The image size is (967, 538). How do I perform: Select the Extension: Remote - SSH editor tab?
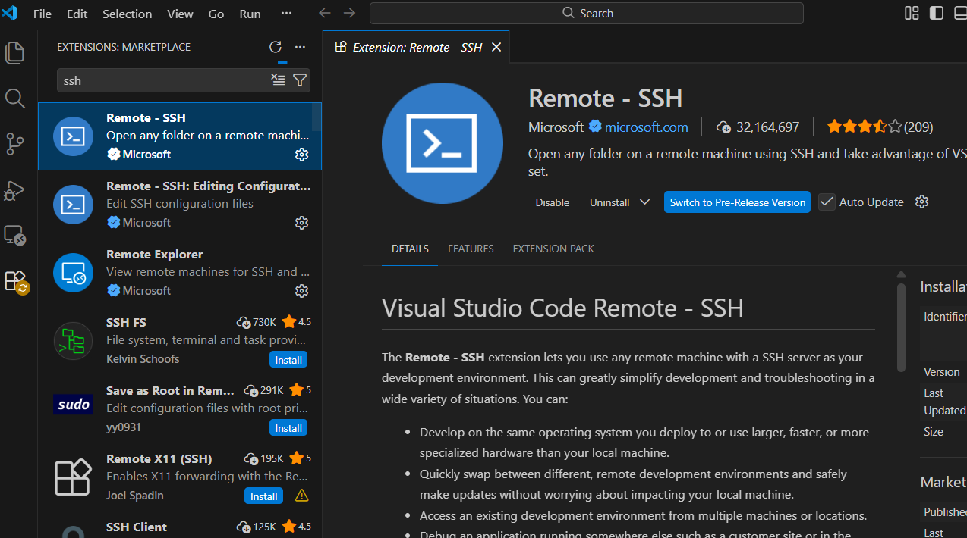(x=416, y=47)
